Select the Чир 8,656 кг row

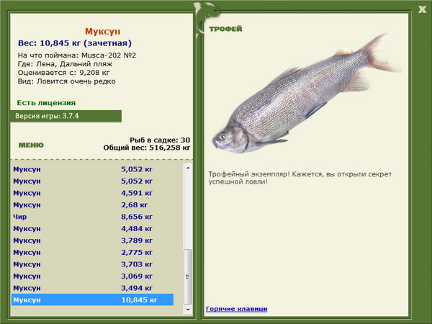(x=93, y=217)
